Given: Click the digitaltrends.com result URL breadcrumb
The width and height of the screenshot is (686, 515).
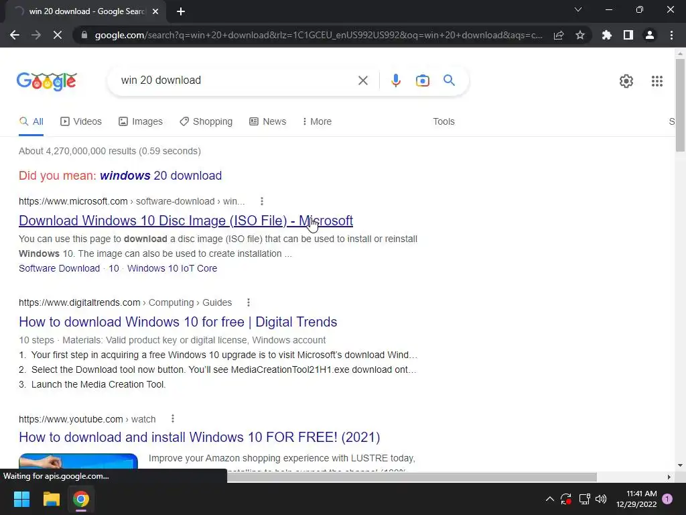Looking at the screenshot, I should [x=125, y=302].
